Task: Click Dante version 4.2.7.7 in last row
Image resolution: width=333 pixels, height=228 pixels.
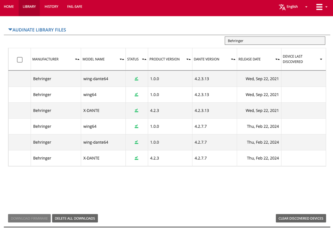Action: [x=201, y=158]
